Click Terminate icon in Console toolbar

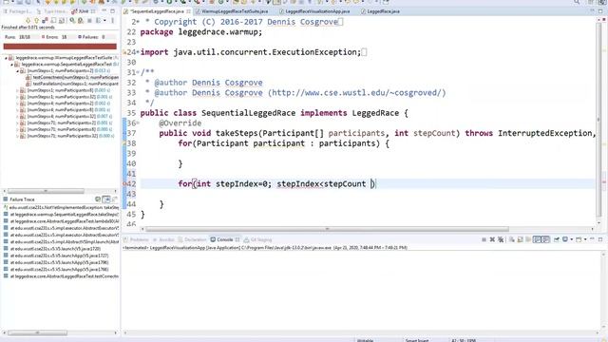(484, 239)
